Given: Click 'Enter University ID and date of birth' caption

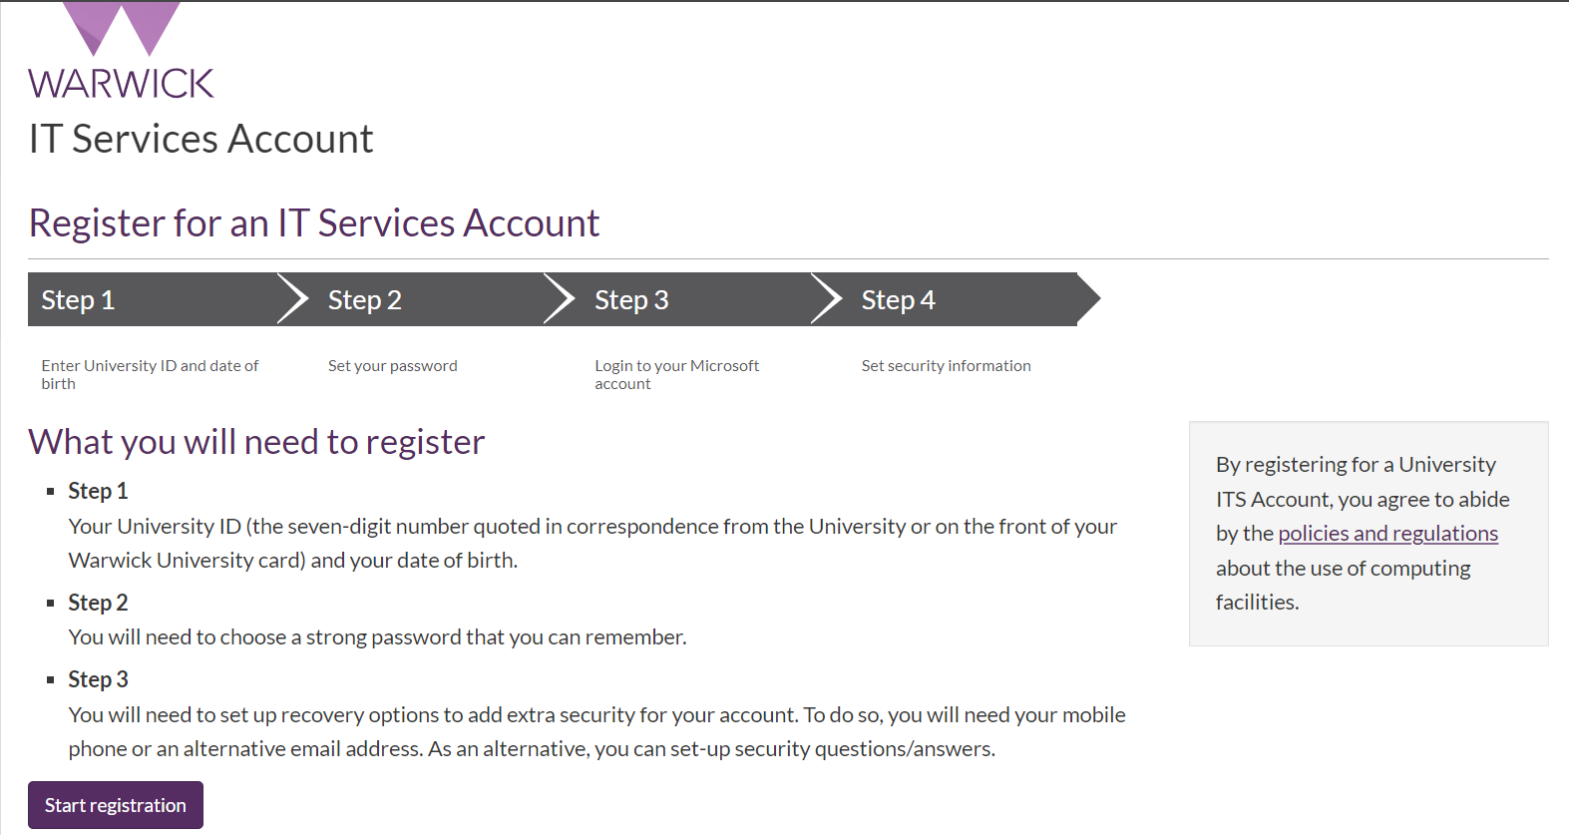Looking at the screenshot, I should tap(150, 374).
